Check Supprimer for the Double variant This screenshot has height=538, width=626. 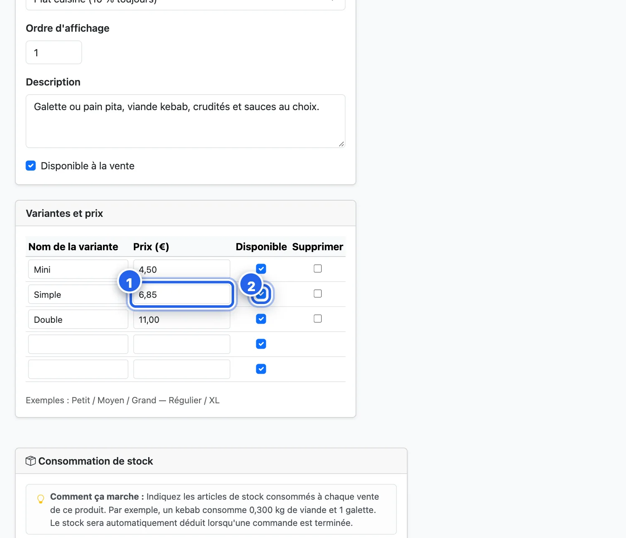[x=318, y=319]
